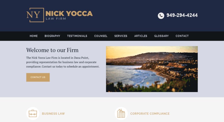Go to the Biography page
The height and width of the screenshot is (122, 224).
coord(52,36)
